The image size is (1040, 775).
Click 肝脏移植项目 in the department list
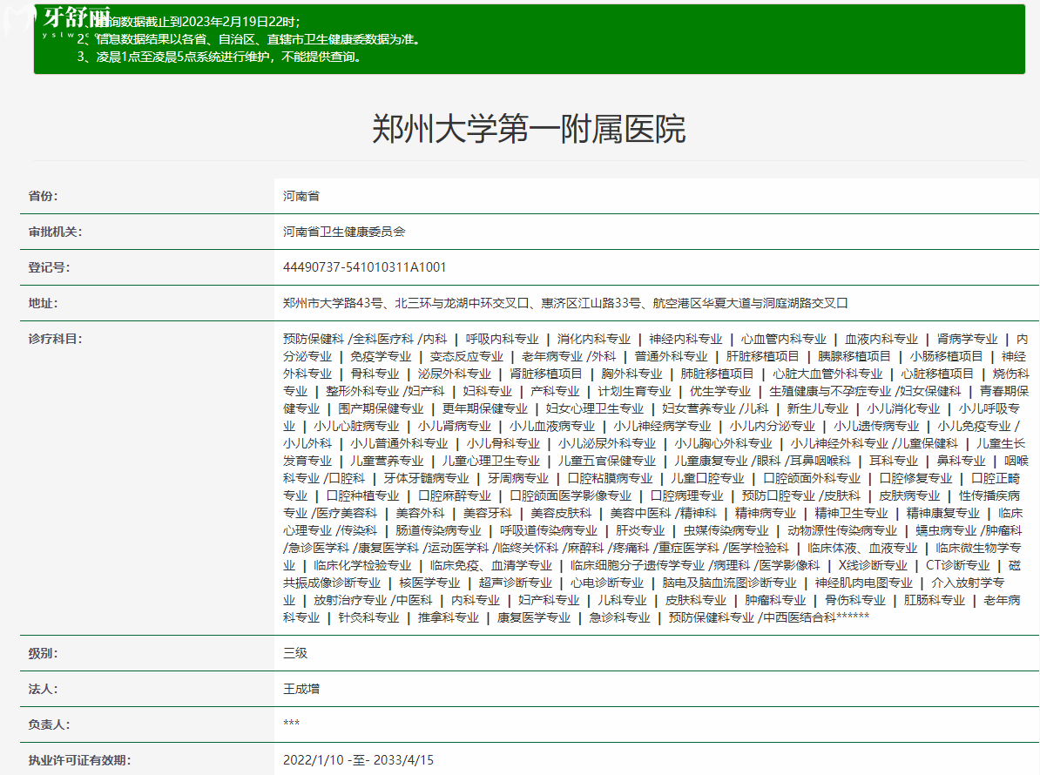click(x=763, y=357)
